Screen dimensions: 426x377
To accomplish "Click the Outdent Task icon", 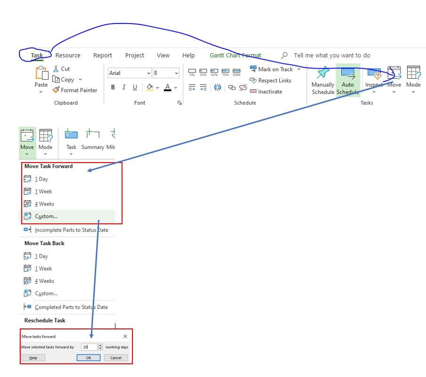I will coord(192,87).
